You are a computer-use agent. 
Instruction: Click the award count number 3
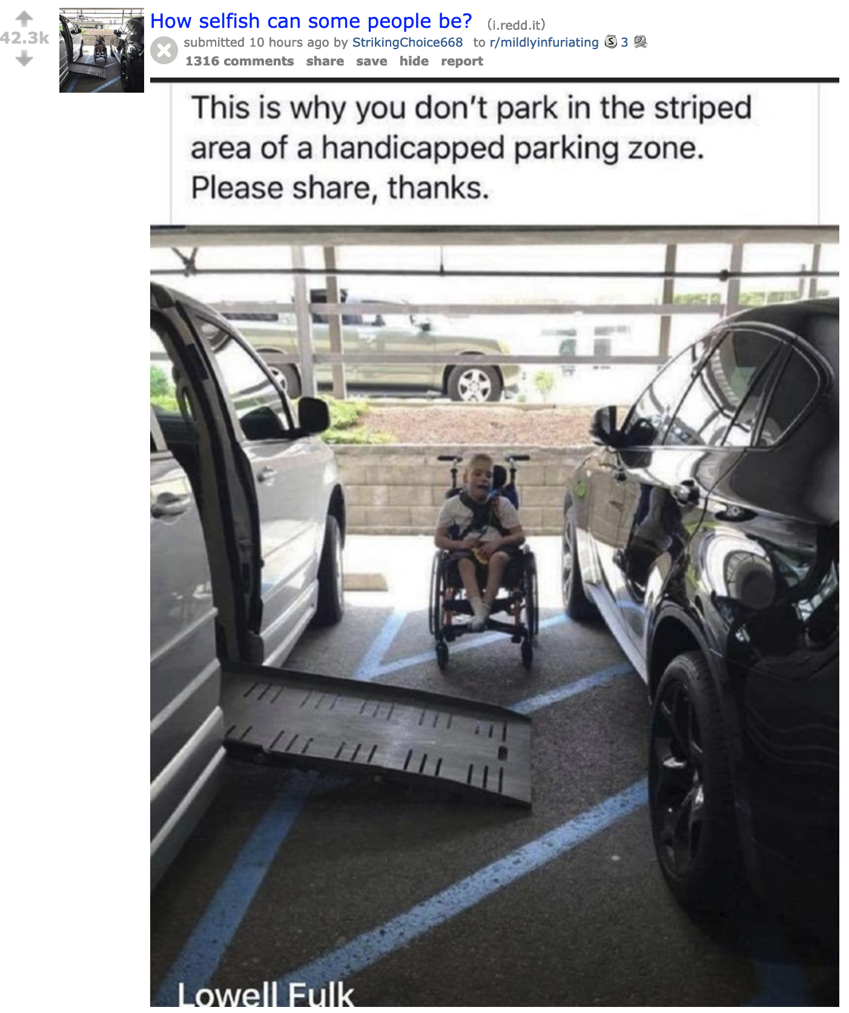tap(624, 42)
